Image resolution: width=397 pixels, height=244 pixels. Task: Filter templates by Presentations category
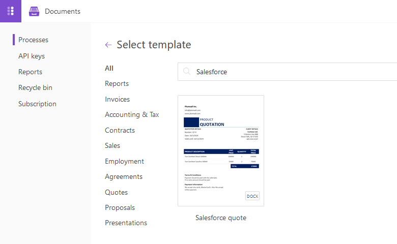(126, 223)
